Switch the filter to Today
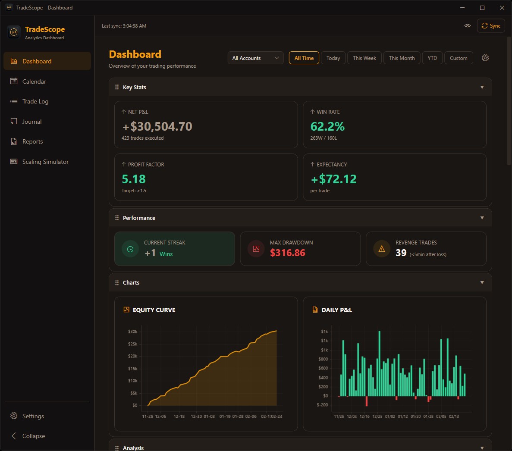 [333, 57]
